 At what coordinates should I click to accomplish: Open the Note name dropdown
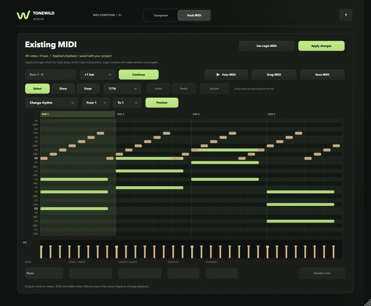tap(44, 273)
